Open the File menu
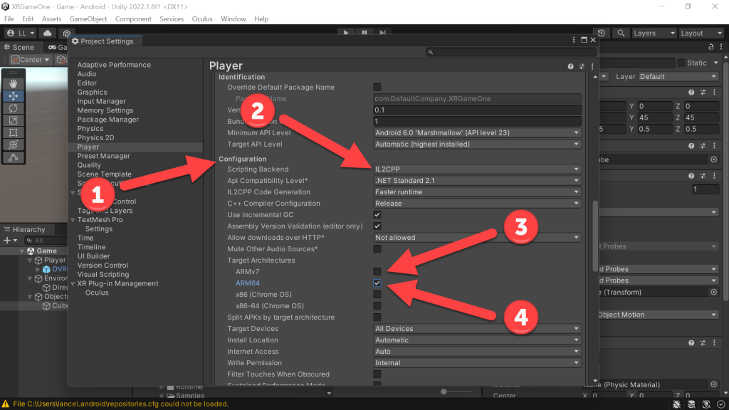This screenshot has height=410, width=729. 9,19
